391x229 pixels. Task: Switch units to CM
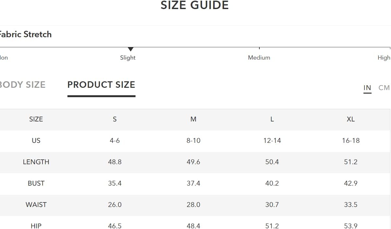pos(384,88)
